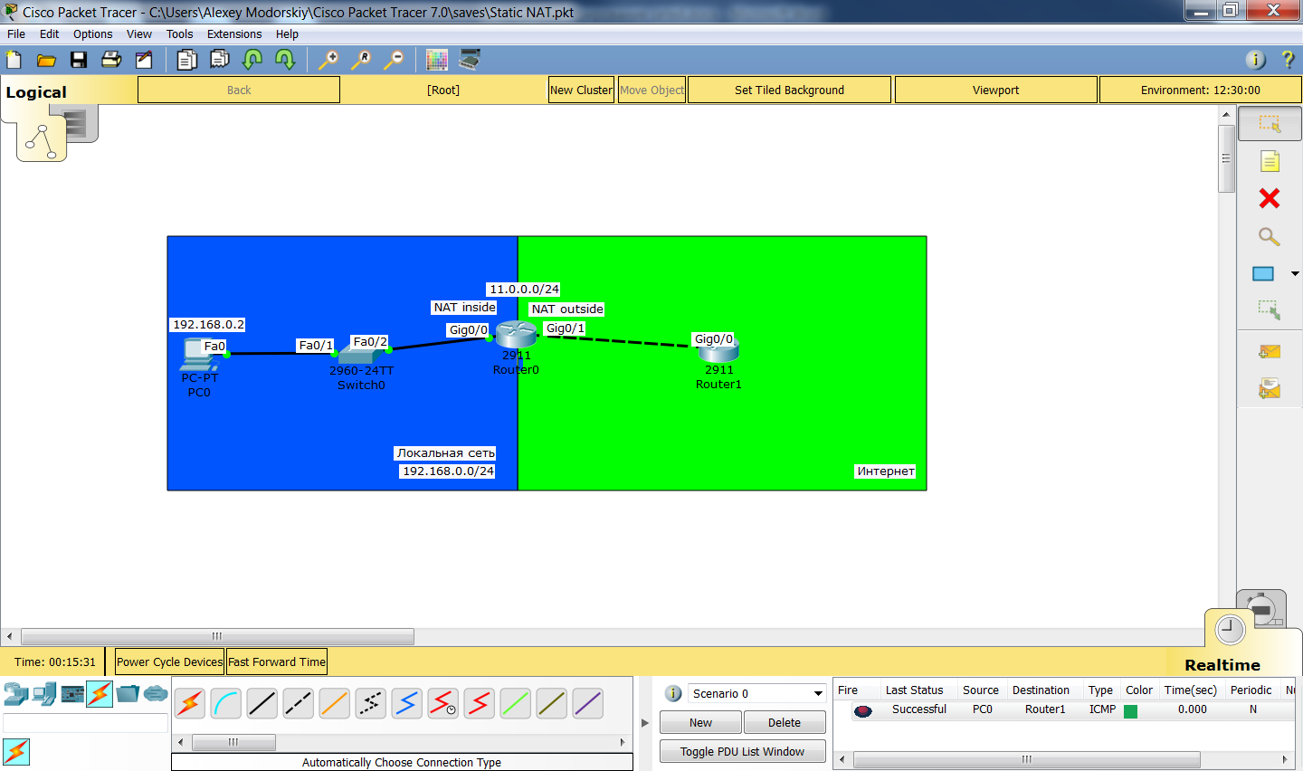Pick the Copper Straight-Through solid black cable
This screenshot has width=1303, height=771.
[262, 703]
